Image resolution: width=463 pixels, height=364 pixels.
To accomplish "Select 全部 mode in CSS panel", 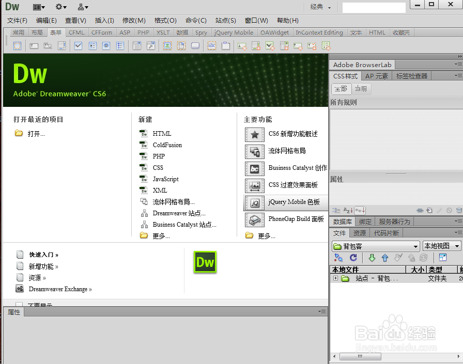I will (342, 89).
